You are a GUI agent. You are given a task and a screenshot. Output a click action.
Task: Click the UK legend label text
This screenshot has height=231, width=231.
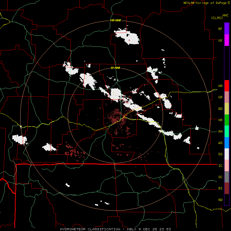(x=220, y=40)
